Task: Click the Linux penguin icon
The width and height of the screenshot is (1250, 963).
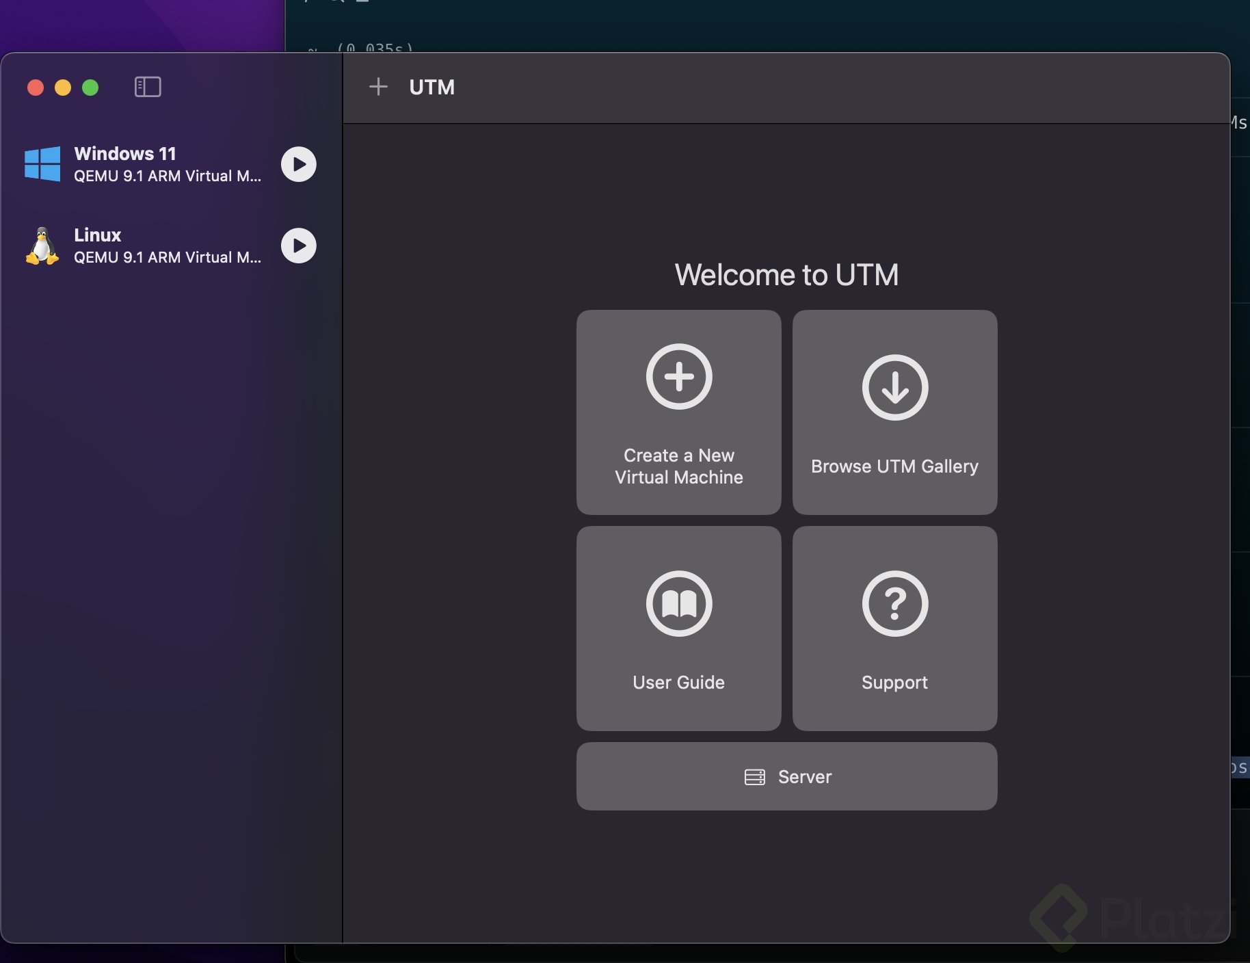Action: click(x=42, y=246)
